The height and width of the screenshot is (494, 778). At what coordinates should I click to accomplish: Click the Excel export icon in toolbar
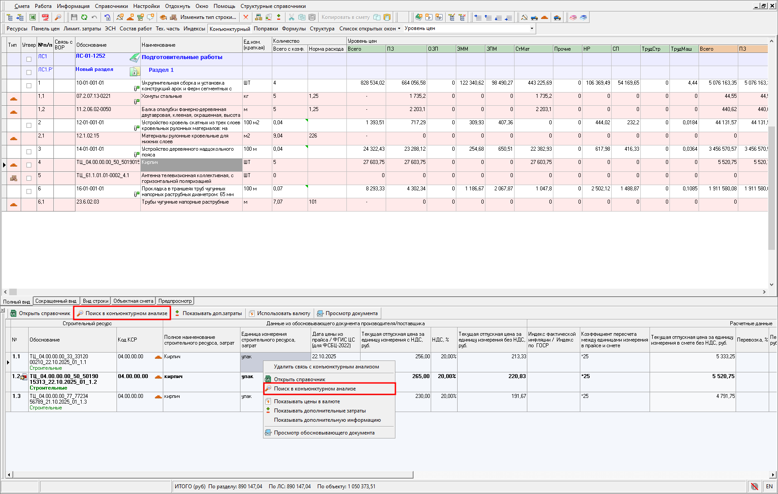click(33, 17)
